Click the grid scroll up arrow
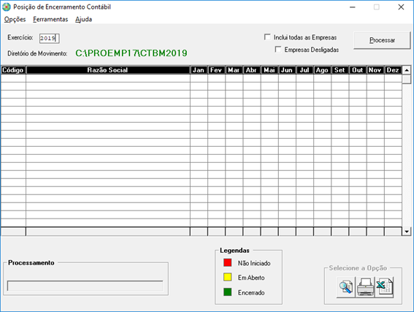Screen dimensions: 414x312 [407, 70]
